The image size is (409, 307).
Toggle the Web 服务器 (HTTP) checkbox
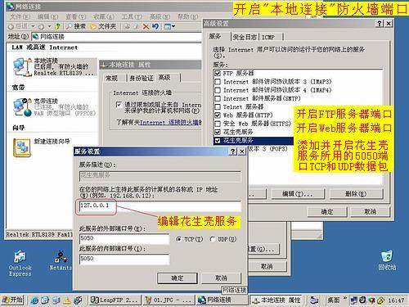click(218, 115)
